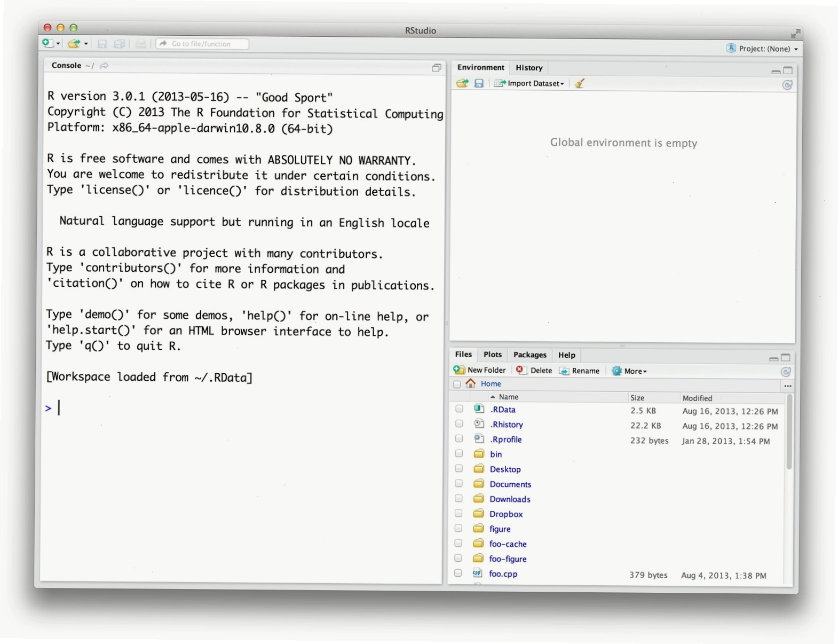Click the Home directory link

point(491,384)
